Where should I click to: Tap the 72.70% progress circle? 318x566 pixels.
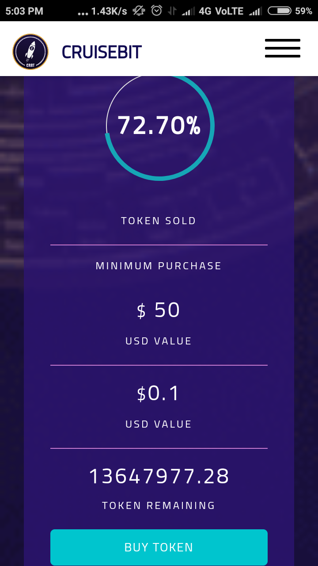pos(159,127)
